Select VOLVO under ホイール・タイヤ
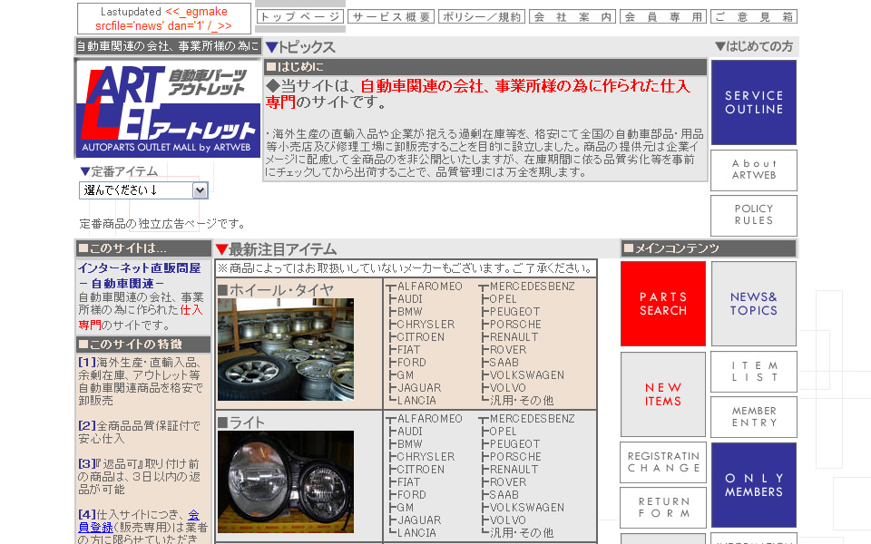Screen dimensions: 871x544 (507, 389)
